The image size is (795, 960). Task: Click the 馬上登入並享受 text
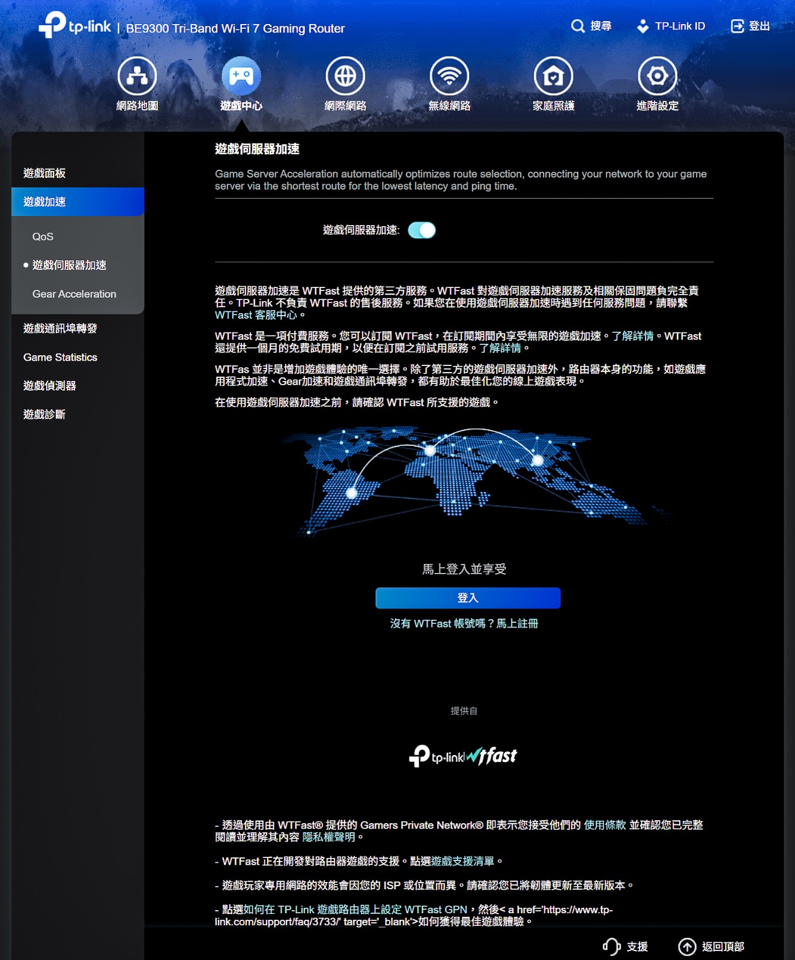464,569
